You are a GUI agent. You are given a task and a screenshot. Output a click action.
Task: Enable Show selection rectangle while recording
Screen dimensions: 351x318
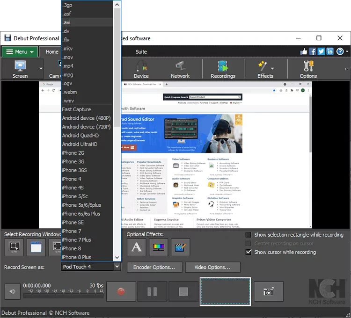[249, 235]
